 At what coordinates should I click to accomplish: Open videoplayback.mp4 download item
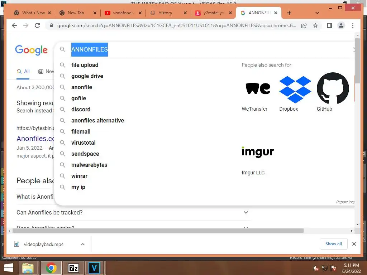(43, 244)
